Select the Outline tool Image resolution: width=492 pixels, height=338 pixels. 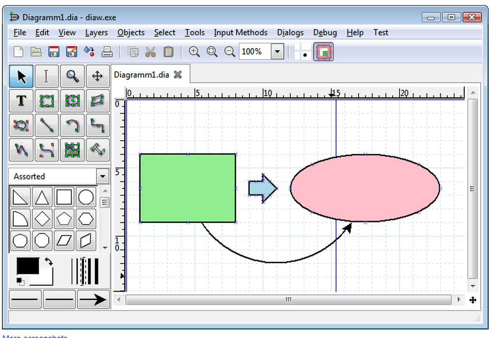click(97, 150)
